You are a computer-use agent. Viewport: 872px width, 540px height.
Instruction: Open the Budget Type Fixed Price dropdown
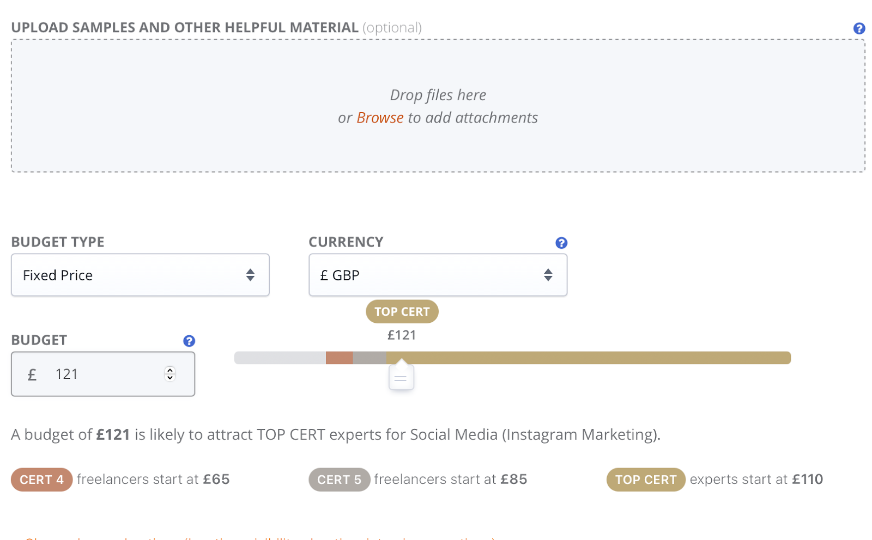point(140,275)
